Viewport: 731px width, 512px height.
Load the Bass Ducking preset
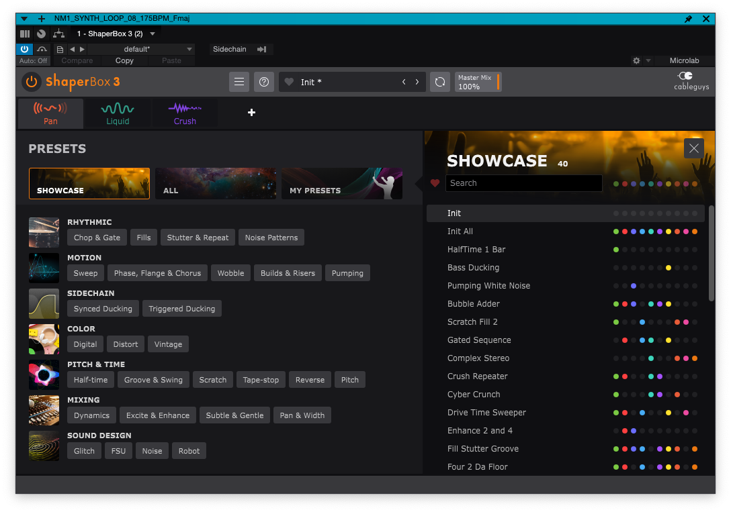pyautogui.click(x=566, y=268)
